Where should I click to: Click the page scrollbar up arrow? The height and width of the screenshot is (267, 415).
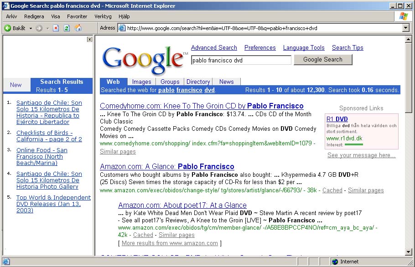pyautogui.click(x=408, y=39)
